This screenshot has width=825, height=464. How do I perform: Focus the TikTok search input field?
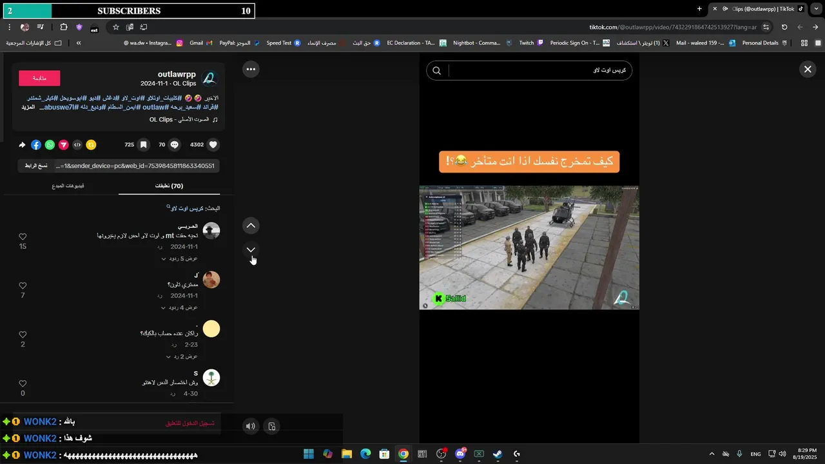540,70
